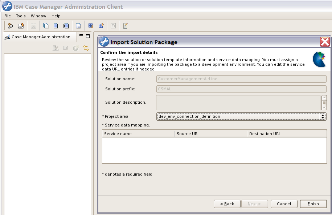
Task: Open the File menu
Action: 7,16
